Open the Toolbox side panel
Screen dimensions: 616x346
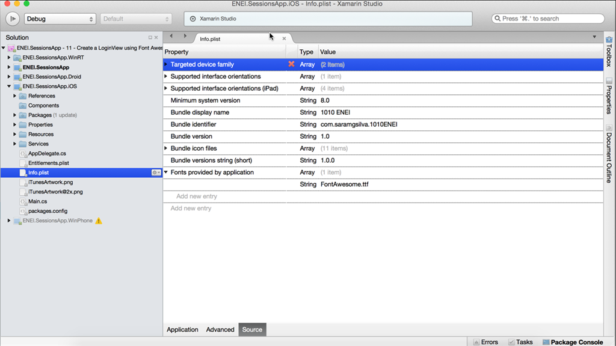pos(609,52)
